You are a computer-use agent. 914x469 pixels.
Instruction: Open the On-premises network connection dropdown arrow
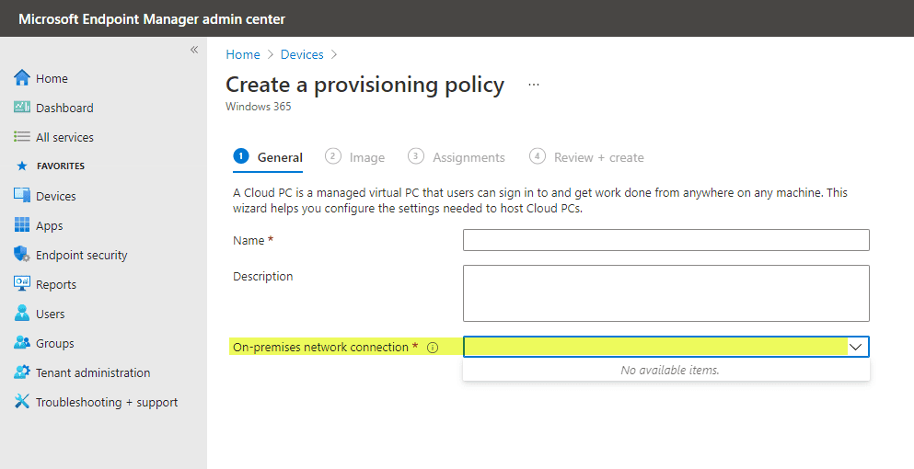pos(855,347)
